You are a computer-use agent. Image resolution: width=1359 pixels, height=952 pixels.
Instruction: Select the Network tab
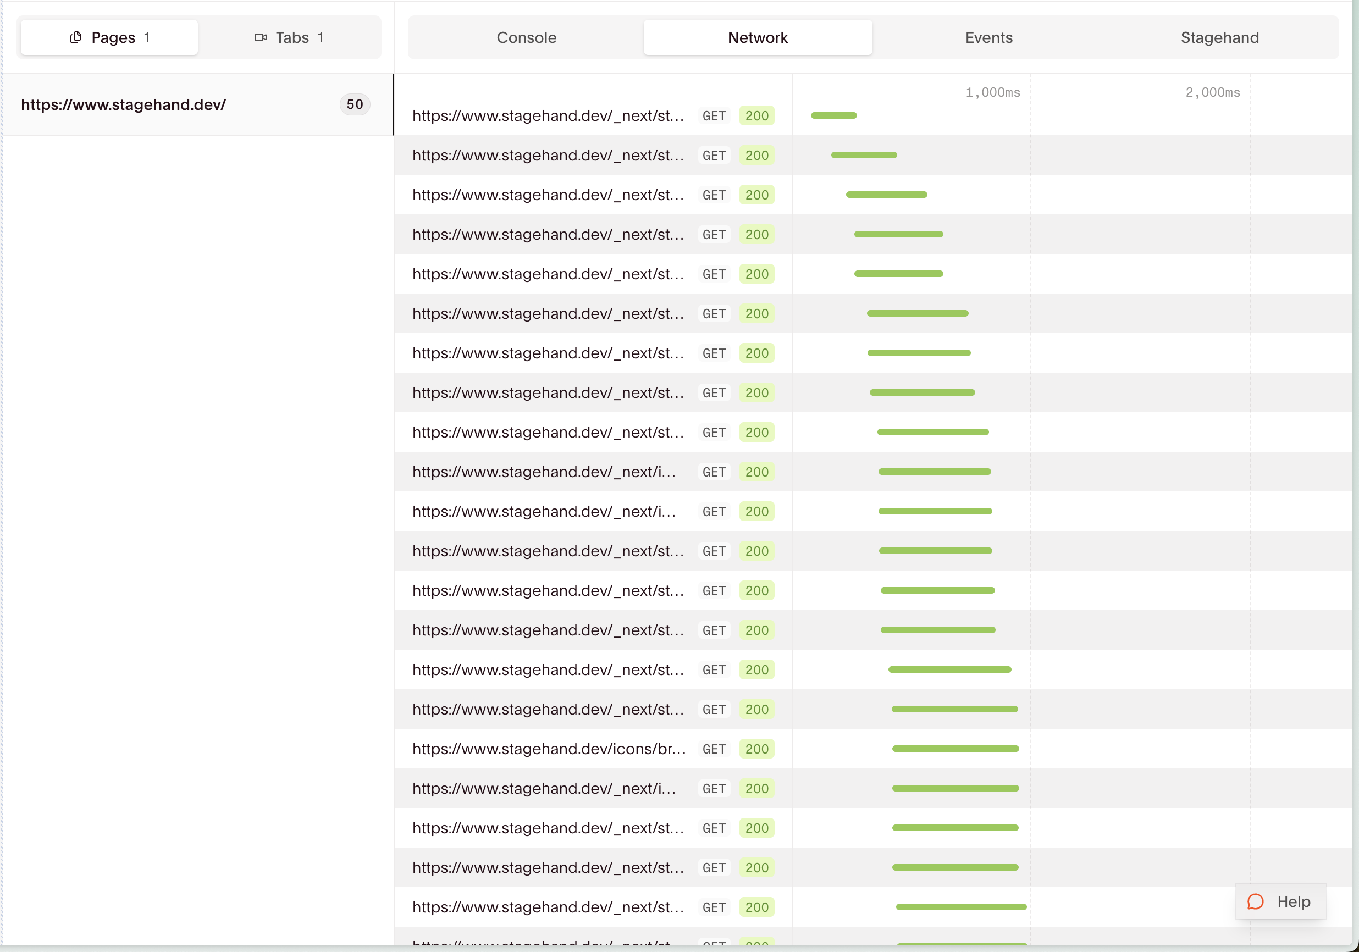tap(757, 37)
